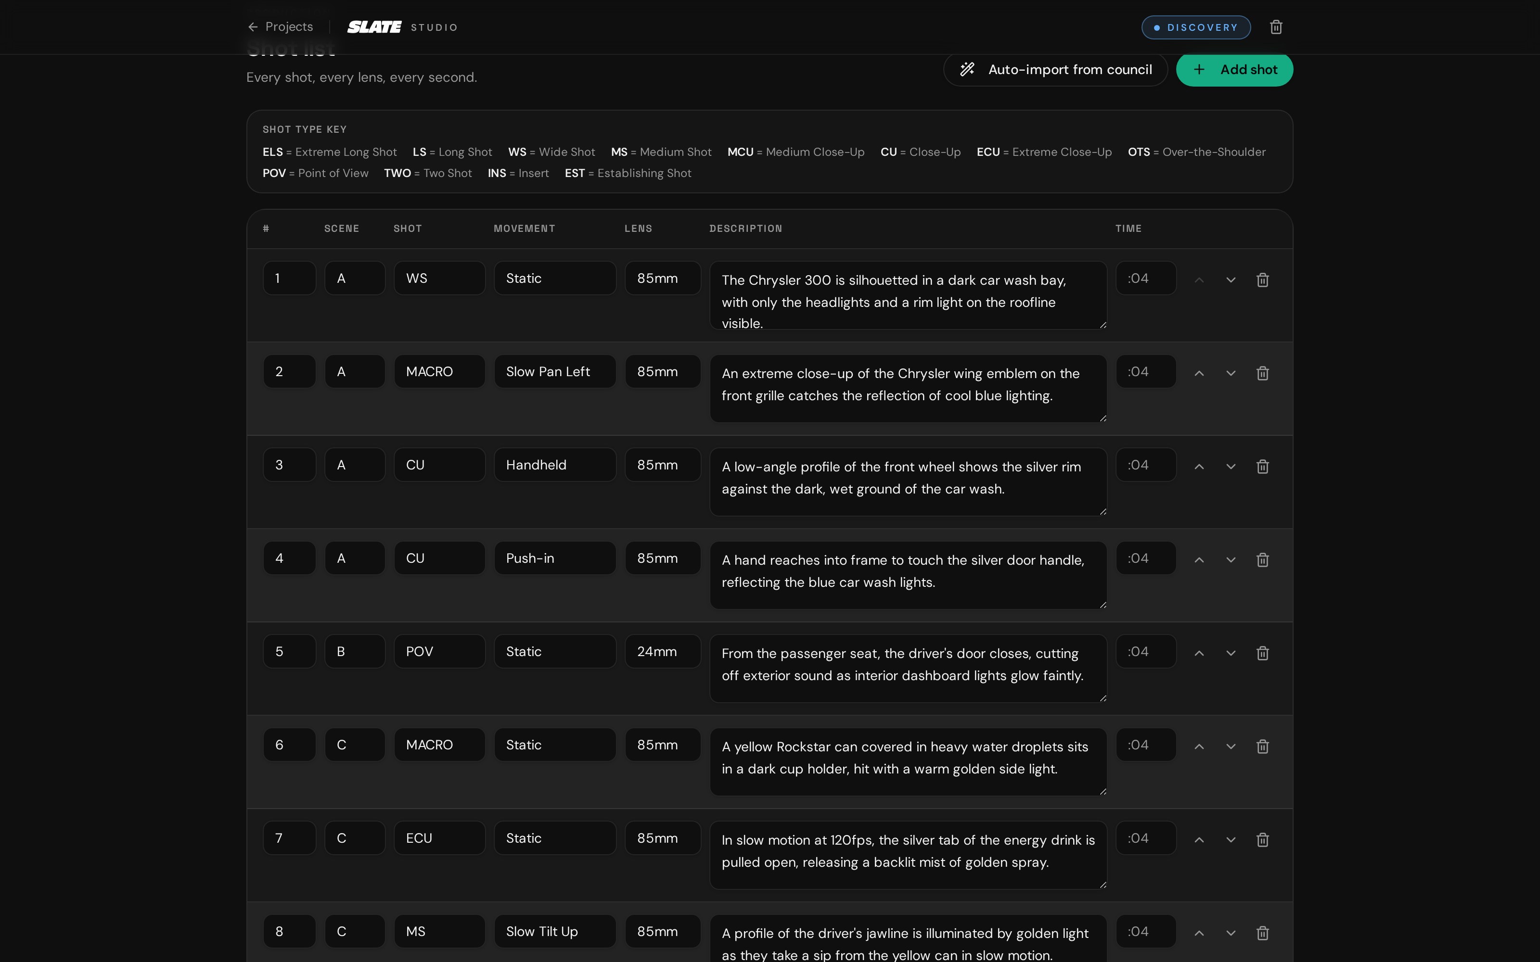Edit scene field of shot 5

pyautogui.click(x=355, y=651)
